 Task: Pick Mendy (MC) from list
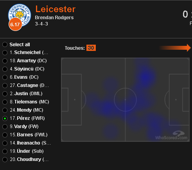tap(5, 110)
